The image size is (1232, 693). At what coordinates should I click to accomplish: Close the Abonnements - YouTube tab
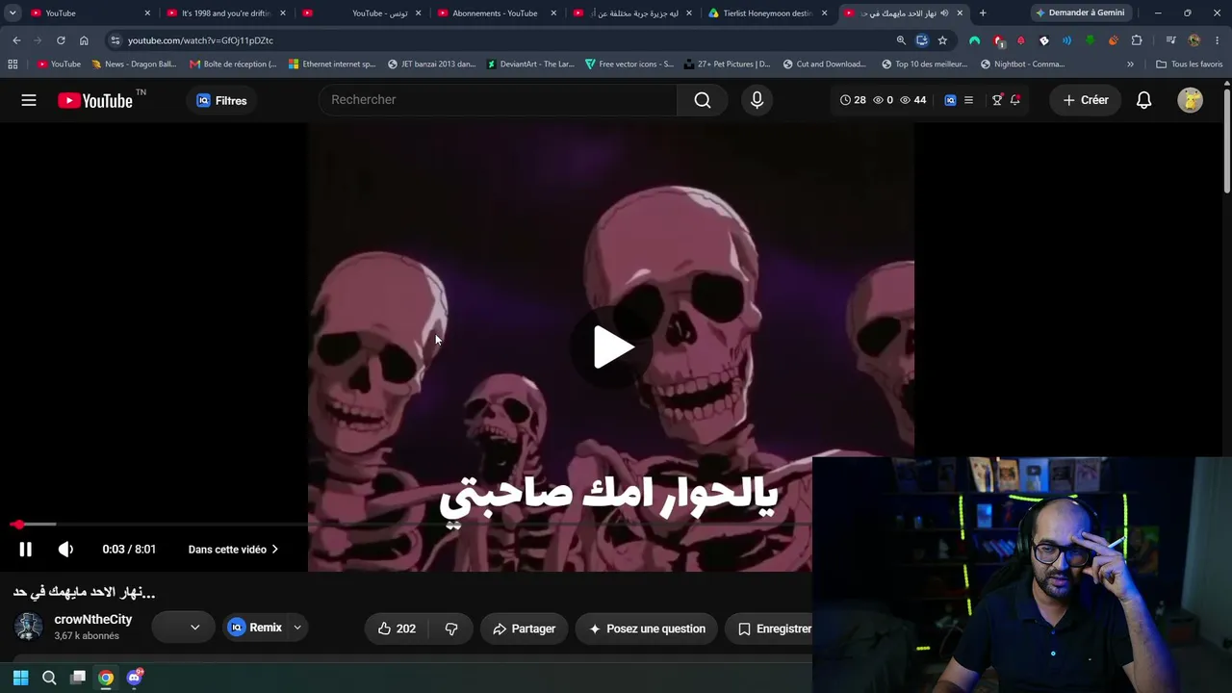(553, 13)
